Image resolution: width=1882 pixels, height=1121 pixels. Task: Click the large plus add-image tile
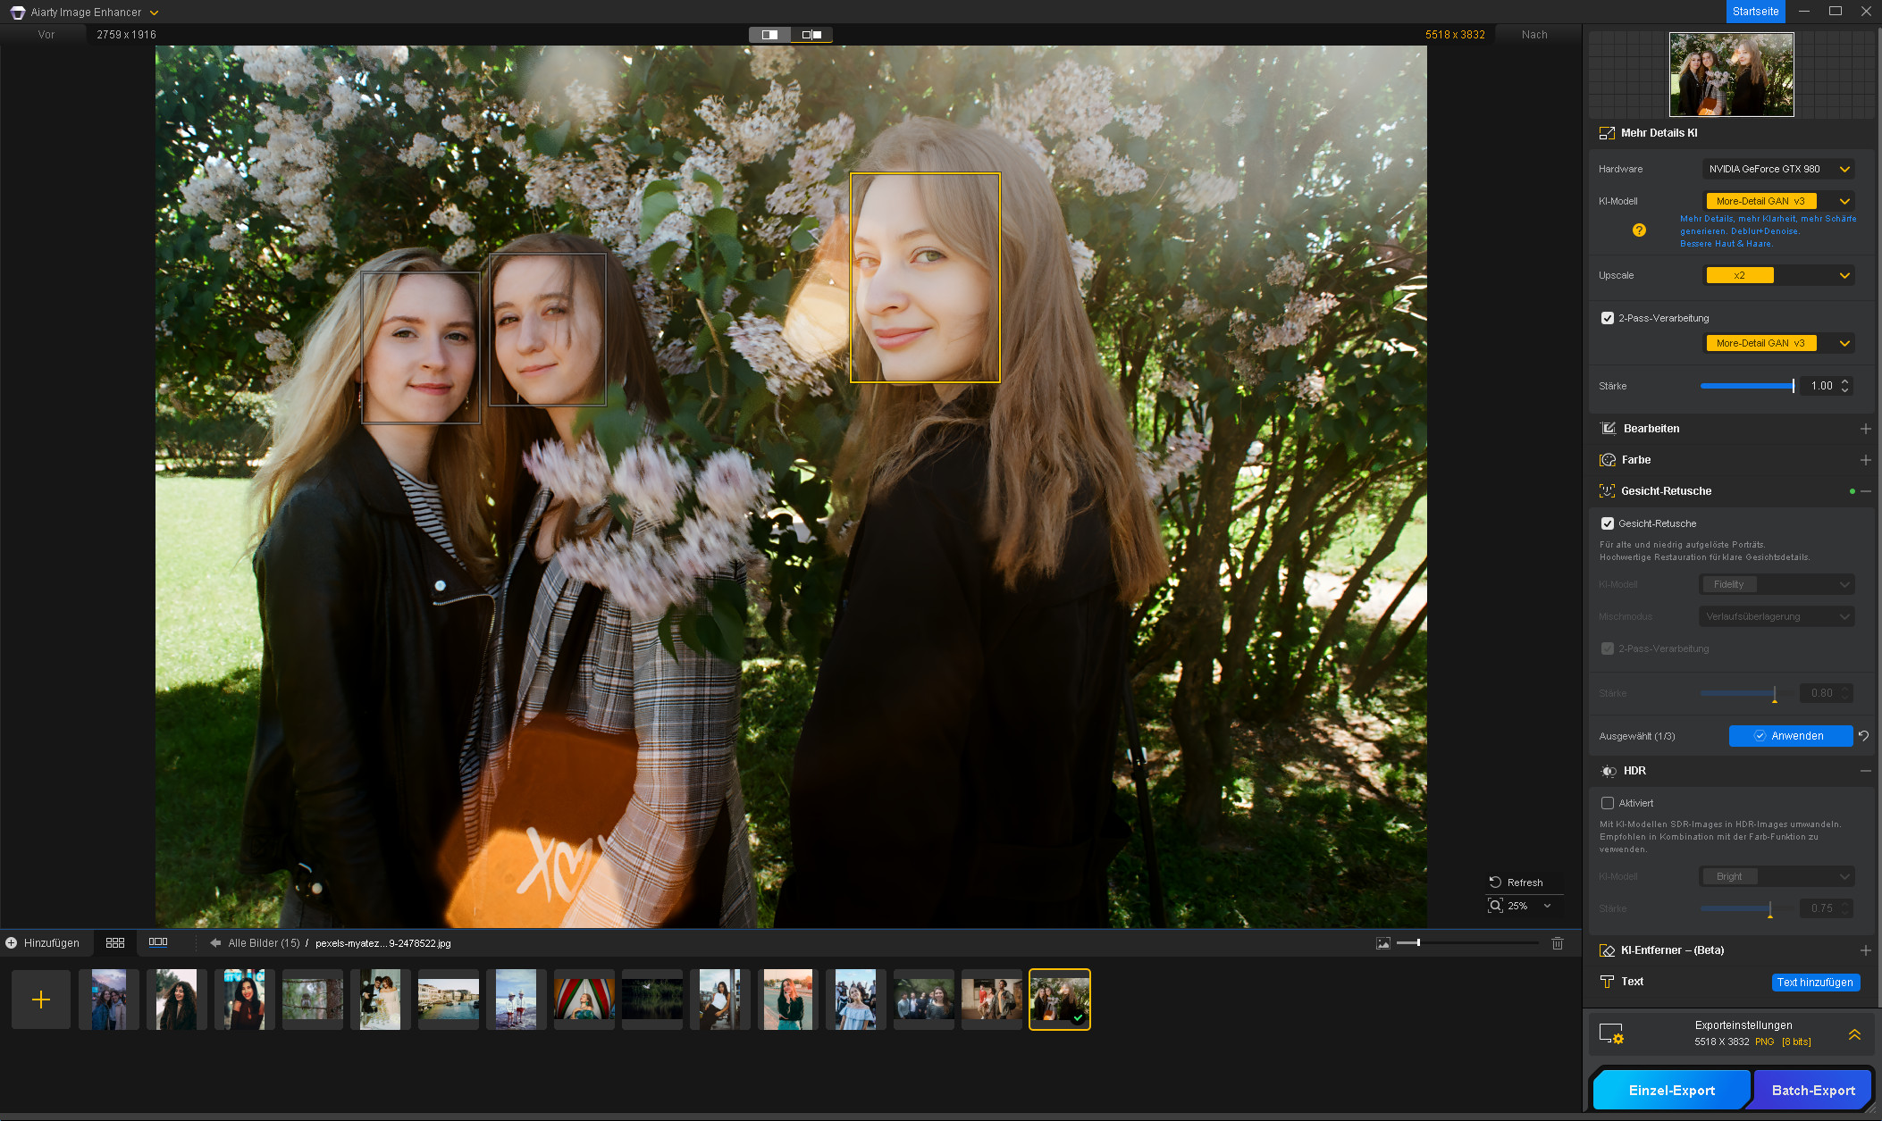[41, 999]
